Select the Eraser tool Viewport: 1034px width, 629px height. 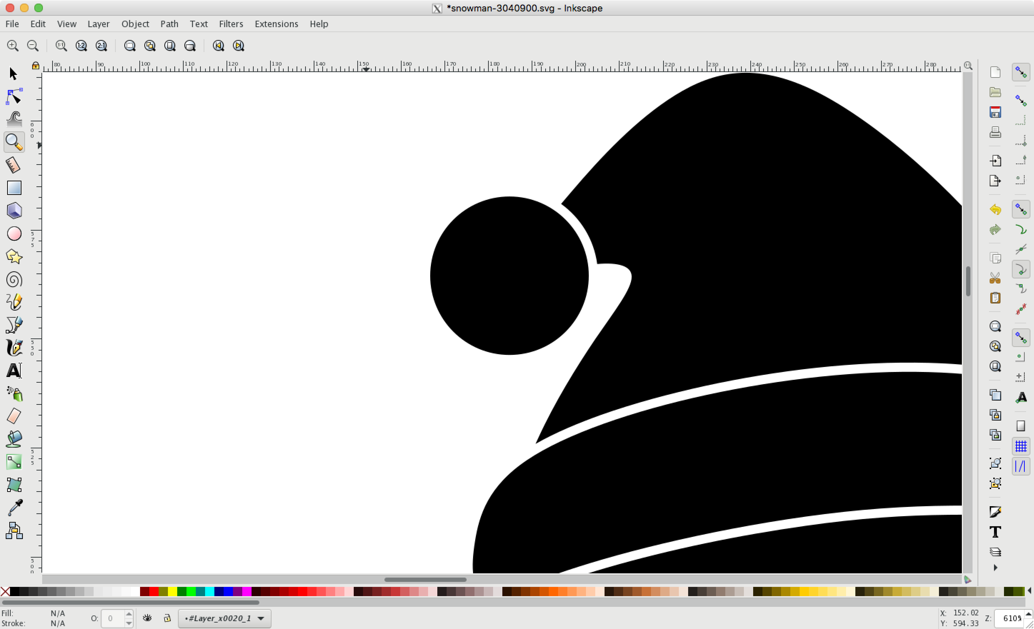pyautogui.click(x=14, y=416)
